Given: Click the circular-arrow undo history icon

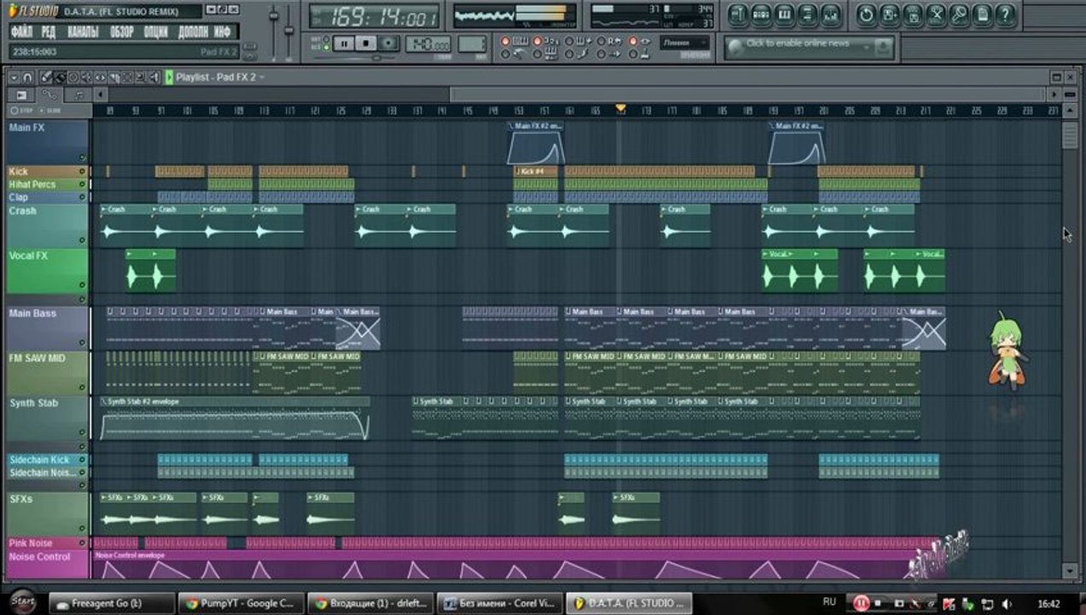Looking at the screenshot, I should click(866, 15).
